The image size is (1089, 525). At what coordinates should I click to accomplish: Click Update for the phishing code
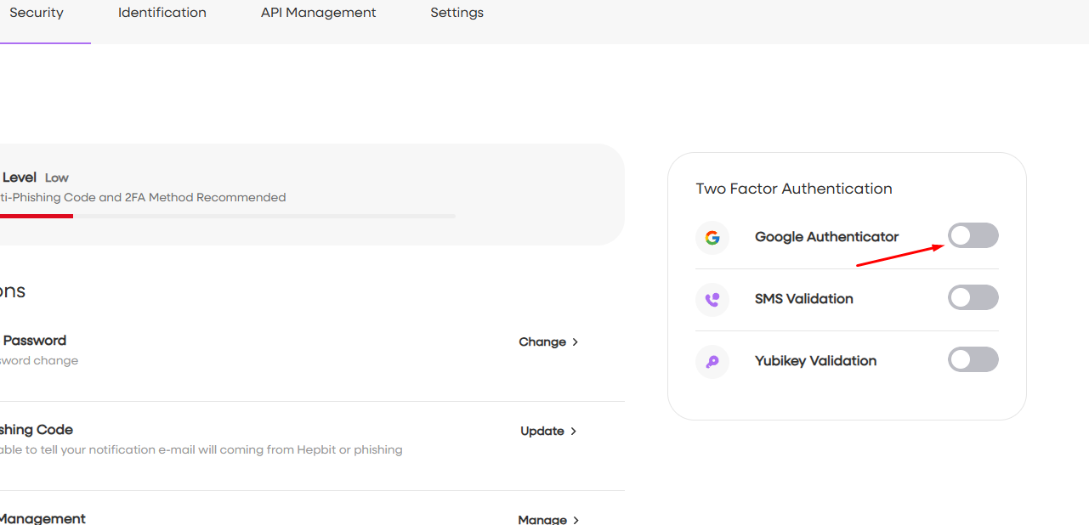pos(542,432)
